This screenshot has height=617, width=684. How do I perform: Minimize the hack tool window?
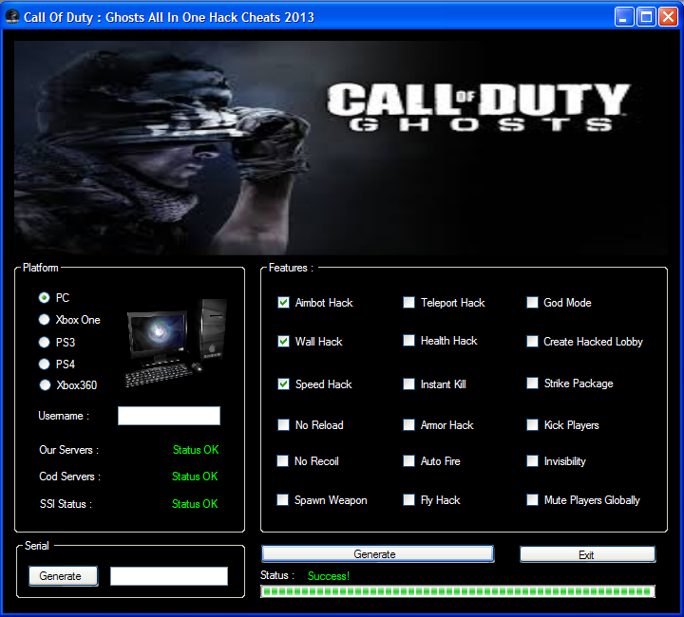pyautogui.click(x=624, y=17)
